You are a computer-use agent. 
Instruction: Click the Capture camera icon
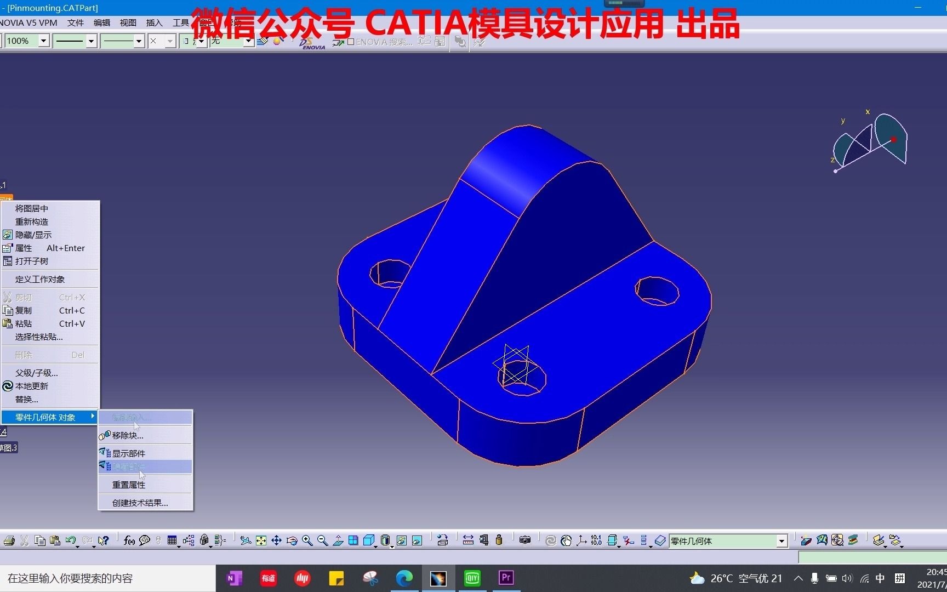[525, 540]
